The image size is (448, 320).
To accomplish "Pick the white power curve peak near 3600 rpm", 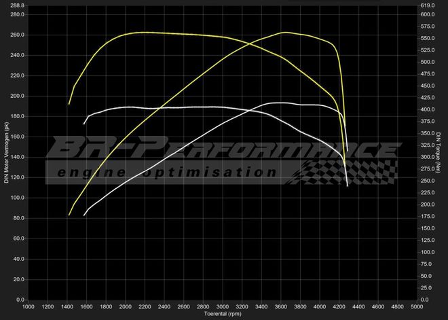I will [280, 103].
